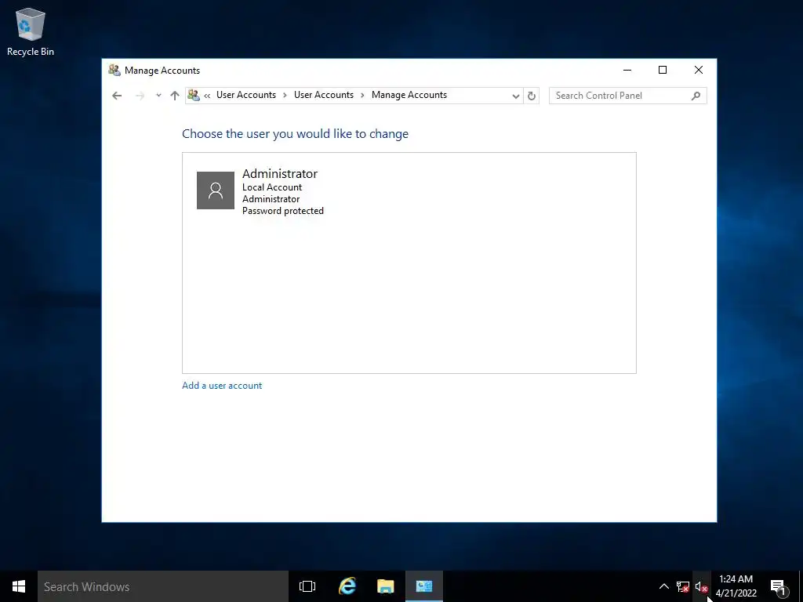This screenshot has width=803, height=602.
Task: Open the clock showing 1:24 AM
Action: pyautogui.click(x=736, y=586)
